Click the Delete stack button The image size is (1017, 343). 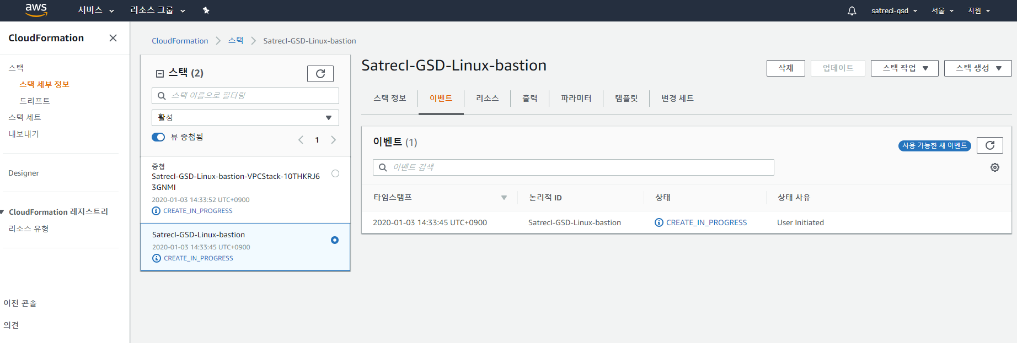click(x=785, y=68)
